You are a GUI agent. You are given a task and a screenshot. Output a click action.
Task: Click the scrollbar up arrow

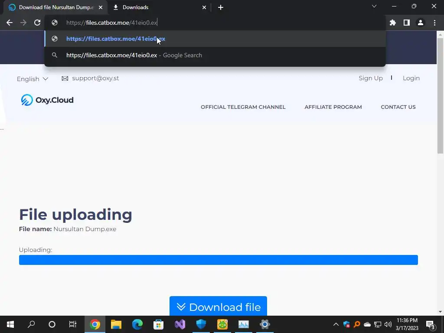coord(440,35)
